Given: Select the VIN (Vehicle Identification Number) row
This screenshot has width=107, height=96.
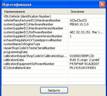Looking at the screenshot, I should [53, 16].
